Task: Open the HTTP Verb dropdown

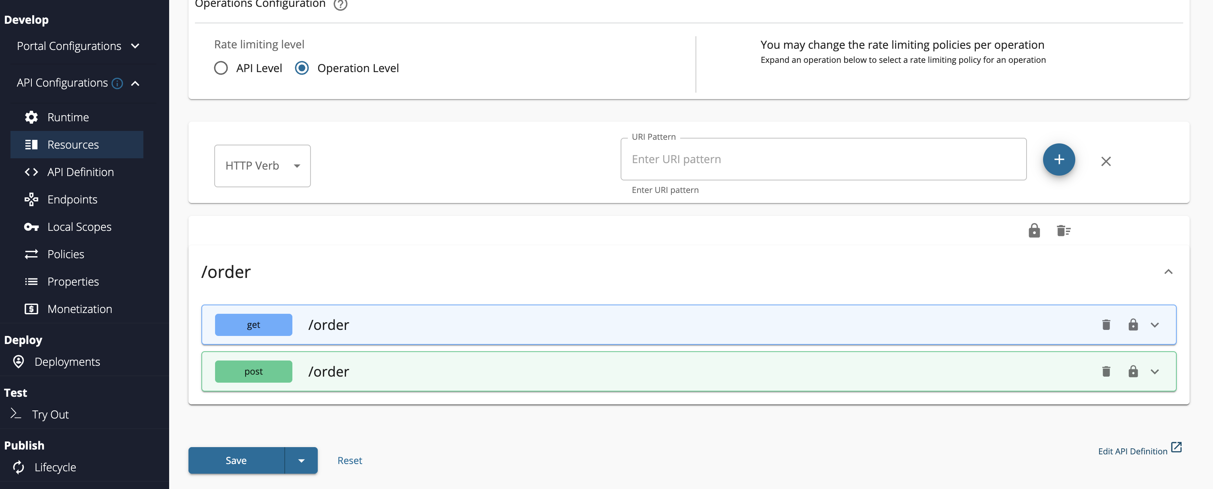Action: [x=262, y=166]
